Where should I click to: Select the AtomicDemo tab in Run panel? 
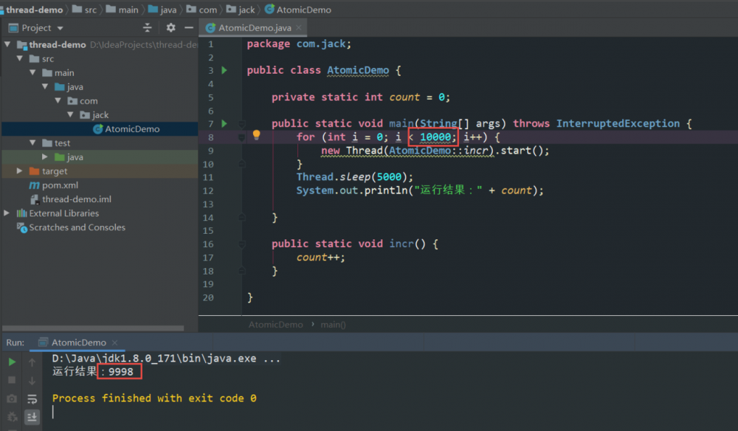pos(78,342)
